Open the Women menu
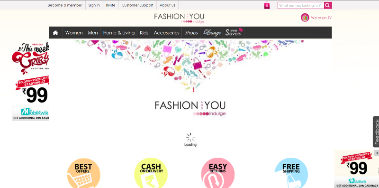 pyautogui.click(x=74, y=33)
